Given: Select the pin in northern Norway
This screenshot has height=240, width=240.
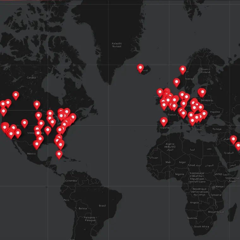Looking at the screenshot, I should coord(183,69).
